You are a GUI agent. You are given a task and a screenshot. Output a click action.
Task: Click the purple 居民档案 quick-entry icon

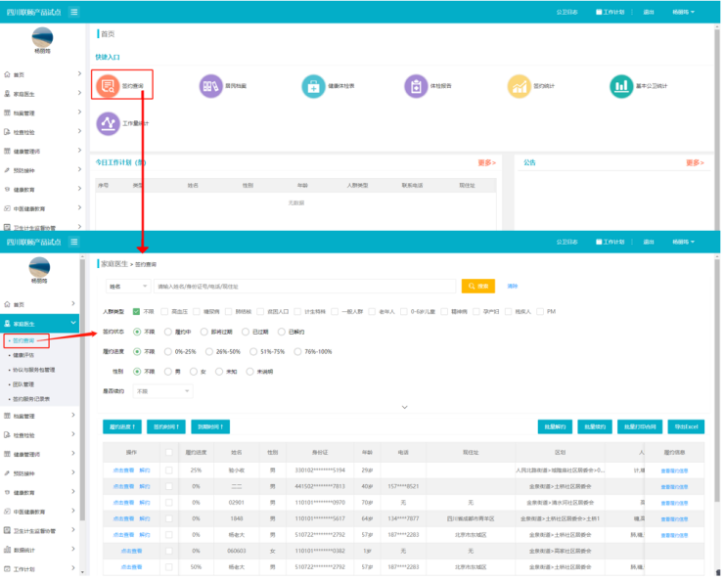click(210, 86)
